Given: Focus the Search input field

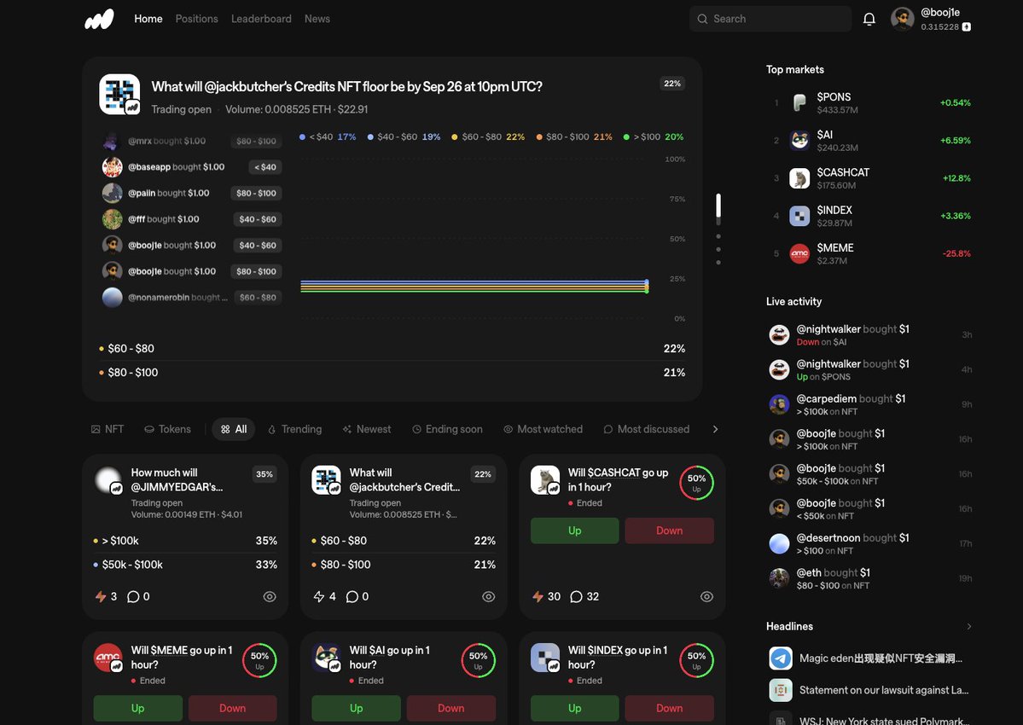Looking at the screenshot, I should point(770,19).
